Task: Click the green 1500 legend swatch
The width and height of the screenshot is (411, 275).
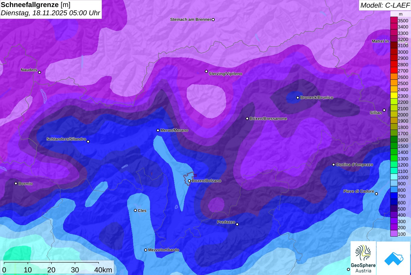Action: click(394, 146)
